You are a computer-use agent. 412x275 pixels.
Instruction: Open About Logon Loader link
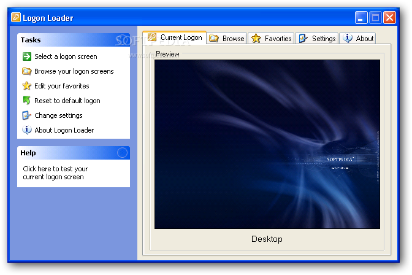coord(64,130)
